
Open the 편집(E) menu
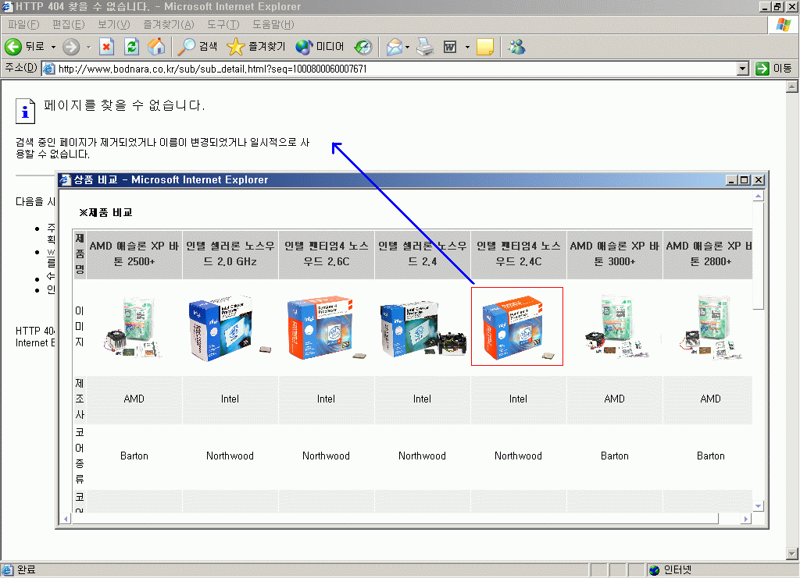click(69, 24)
